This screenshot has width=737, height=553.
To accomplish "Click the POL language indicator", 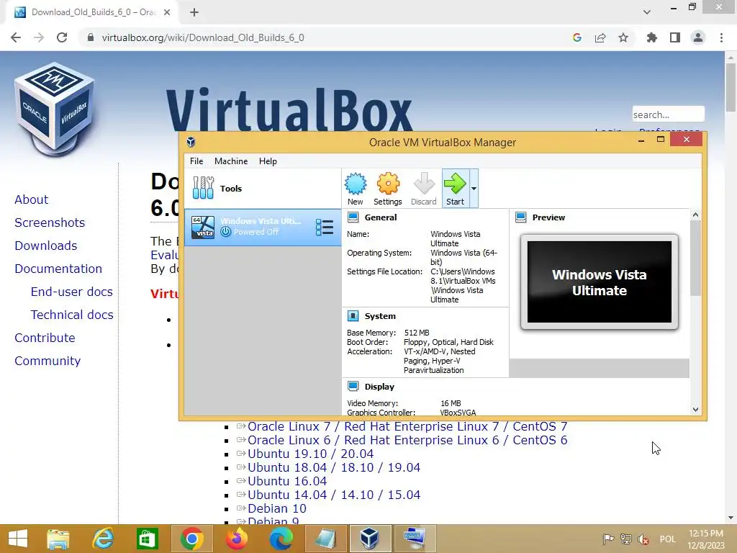I will (667, 539).
